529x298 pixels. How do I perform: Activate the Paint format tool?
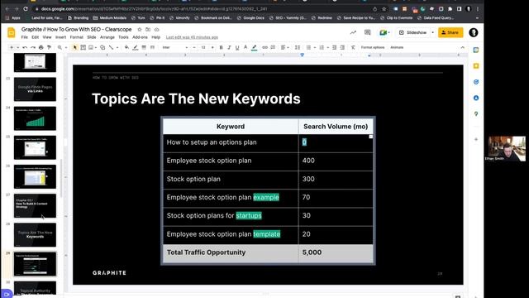pos(50,48)
